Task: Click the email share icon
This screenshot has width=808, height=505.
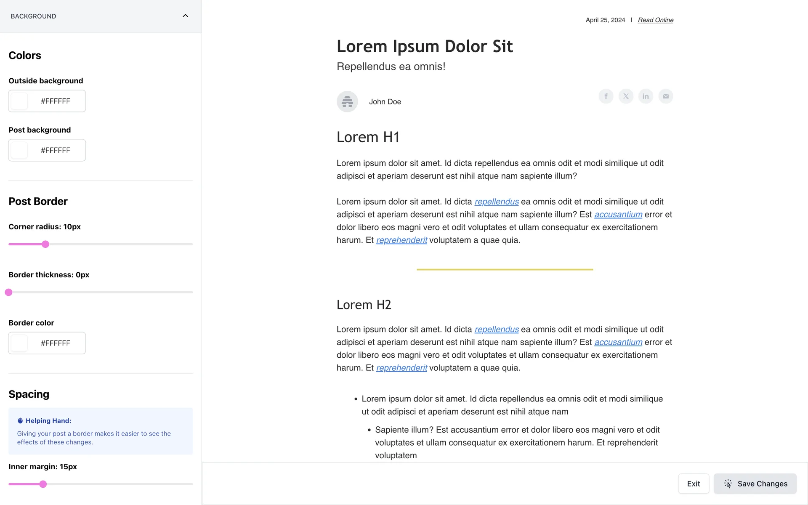Action: pyautogui.click(x=666, y=96)
